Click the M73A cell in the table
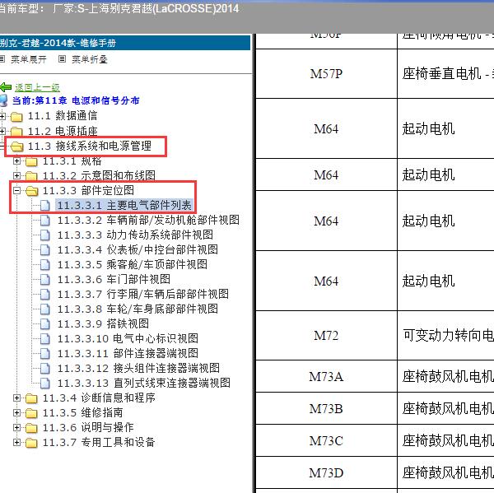The image size is (494, 493). (326, 376)
